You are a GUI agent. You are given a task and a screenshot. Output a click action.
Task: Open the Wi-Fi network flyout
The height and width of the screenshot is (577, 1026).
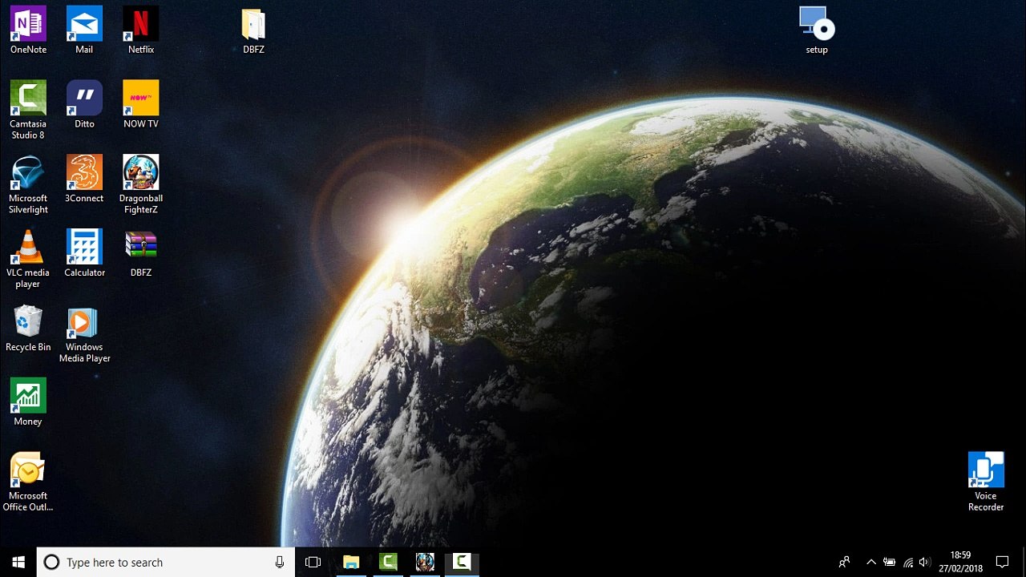point(907,562)
